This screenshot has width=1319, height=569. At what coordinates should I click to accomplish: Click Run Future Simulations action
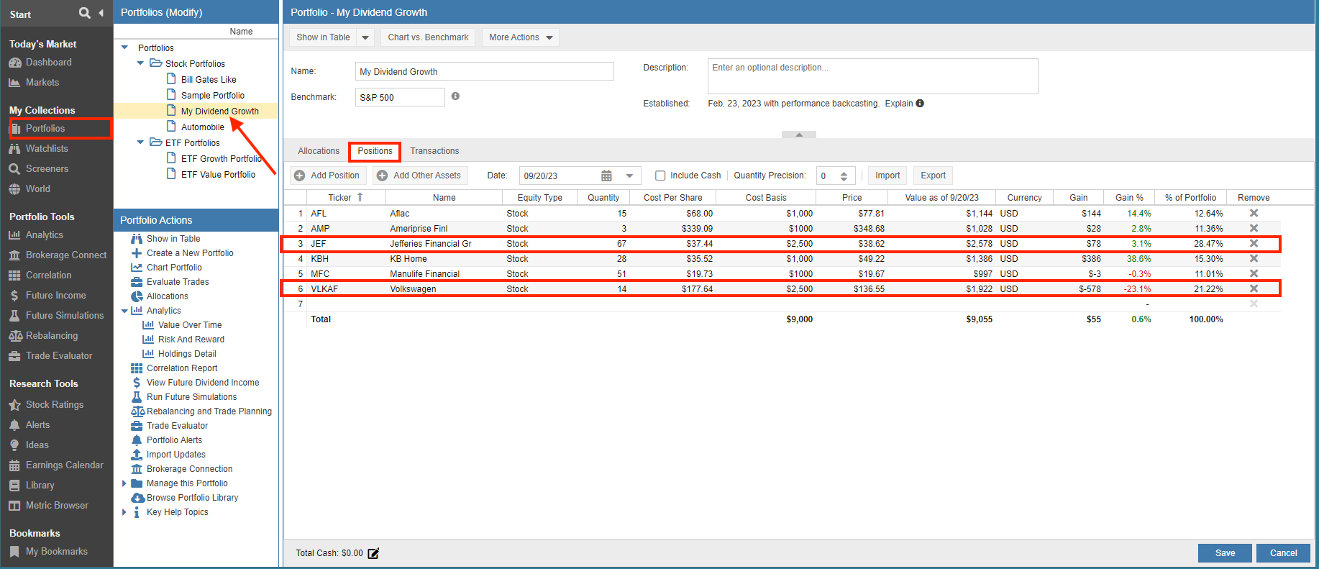pos(191,397)
